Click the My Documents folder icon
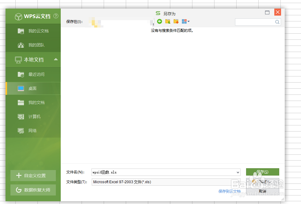Screen dimensions: 301x204 [21, 102]
